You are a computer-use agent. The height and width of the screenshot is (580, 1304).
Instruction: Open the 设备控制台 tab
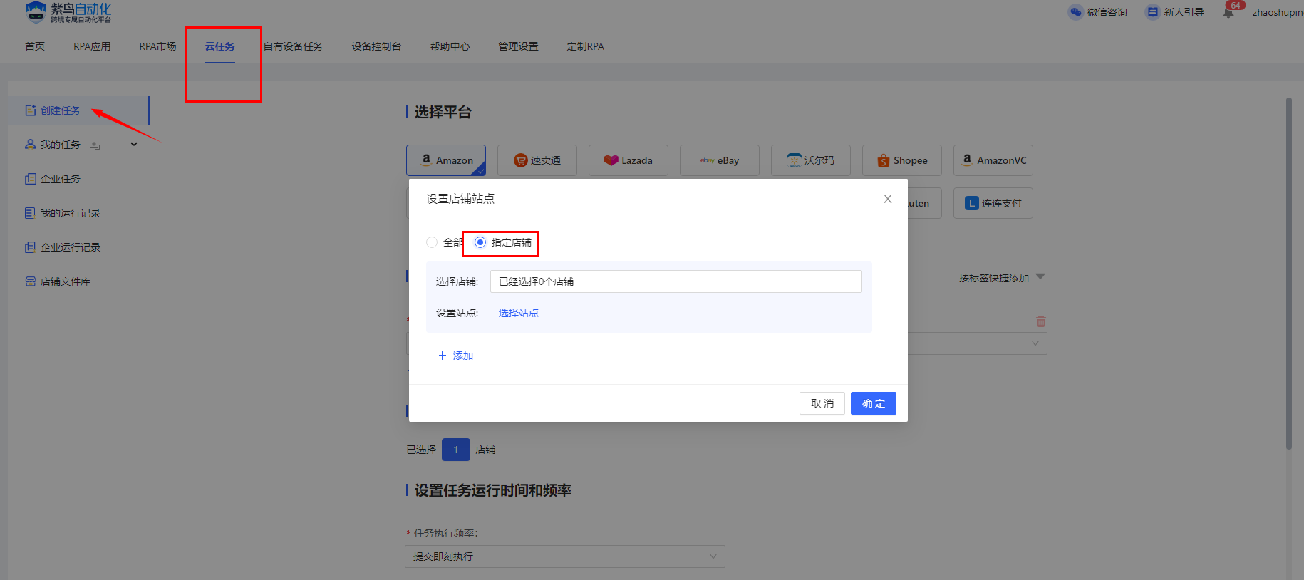pos(376,46)
